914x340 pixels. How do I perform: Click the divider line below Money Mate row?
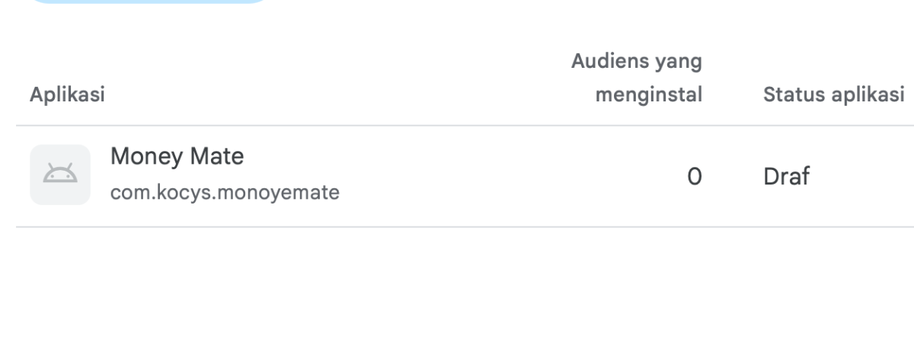465,226
